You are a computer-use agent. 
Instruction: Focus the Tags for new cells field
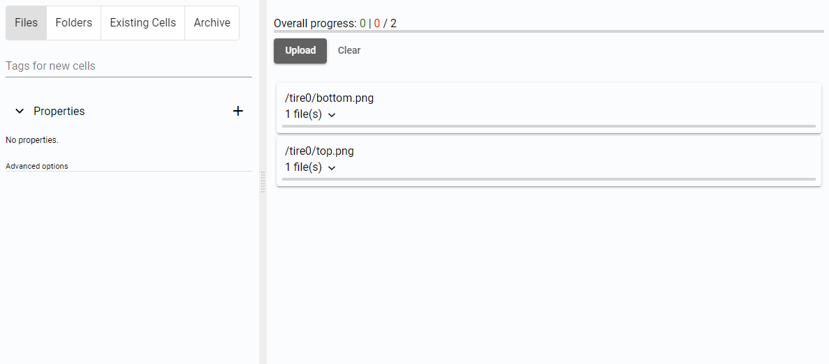129,66
